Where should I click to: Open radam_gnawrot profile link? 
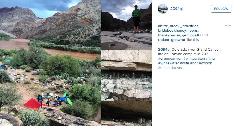172,40
